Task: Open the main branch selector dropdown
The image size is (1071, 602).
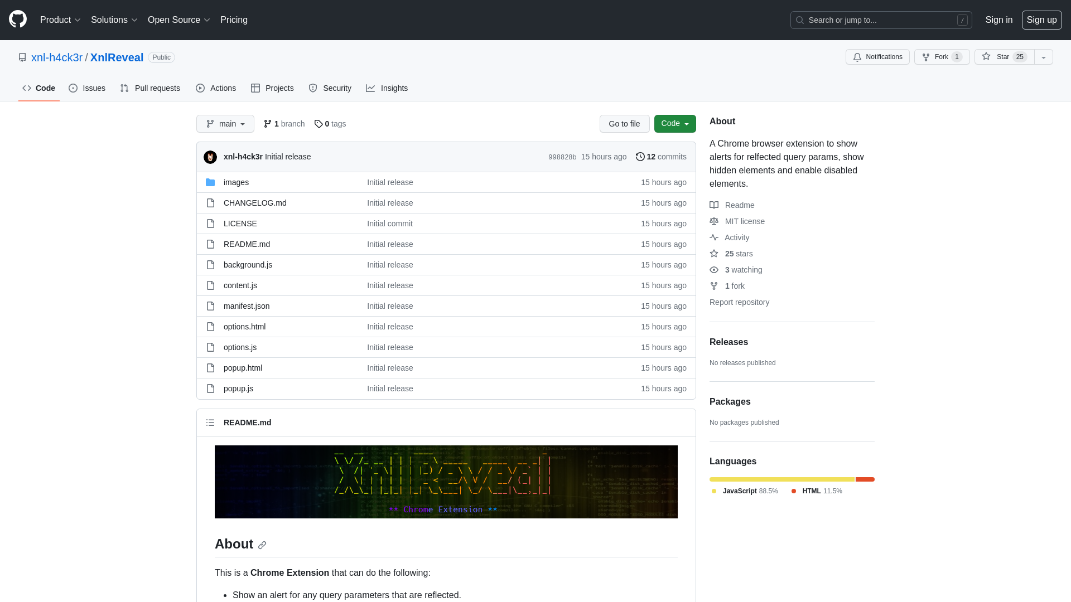Action: click(225, 124)
